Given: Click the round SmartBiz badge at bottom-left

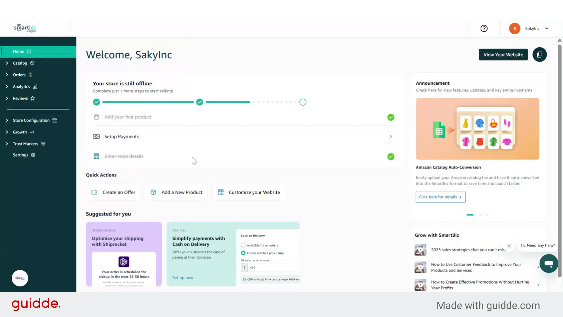Looking at the screenshot, I should (x=20, y=278).
